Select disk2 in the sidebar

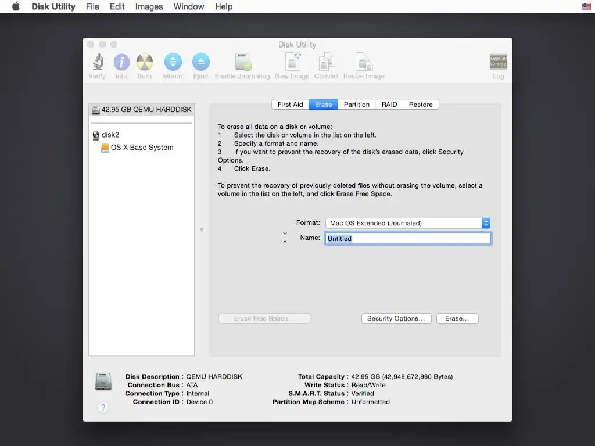pos(142,135)
